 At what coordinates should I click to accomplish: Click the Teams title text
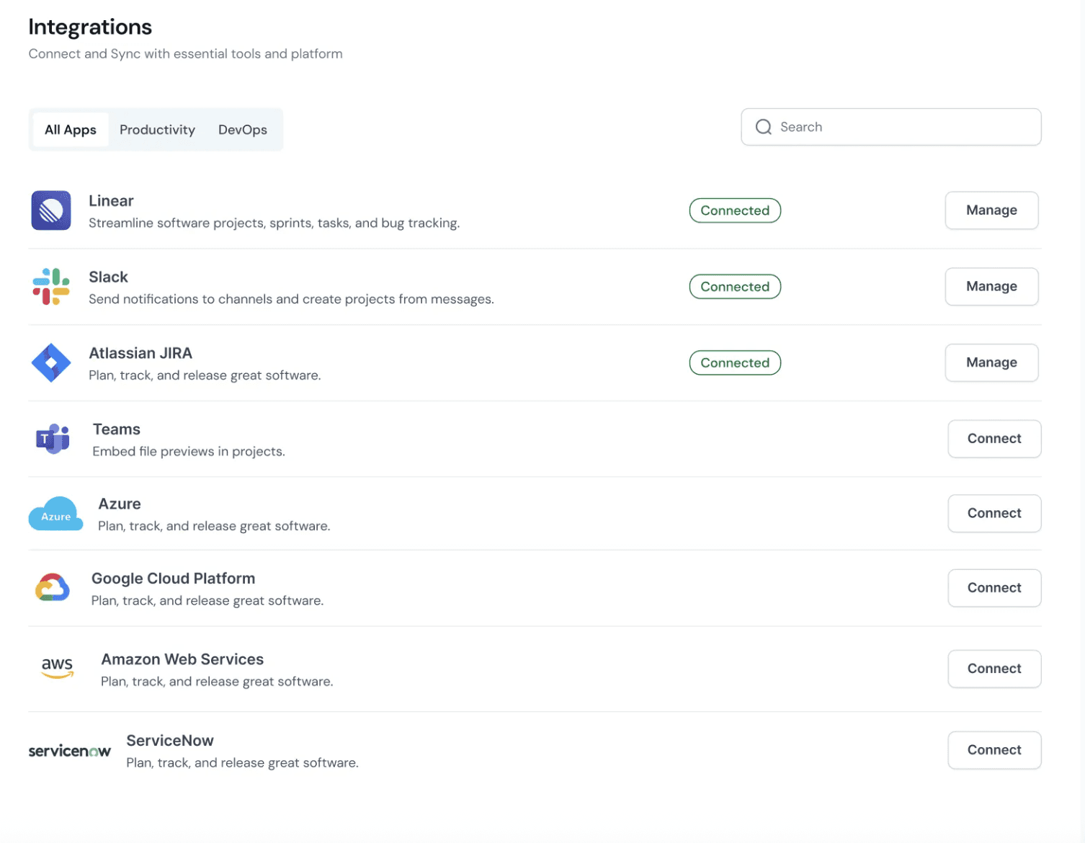[117, 429]
